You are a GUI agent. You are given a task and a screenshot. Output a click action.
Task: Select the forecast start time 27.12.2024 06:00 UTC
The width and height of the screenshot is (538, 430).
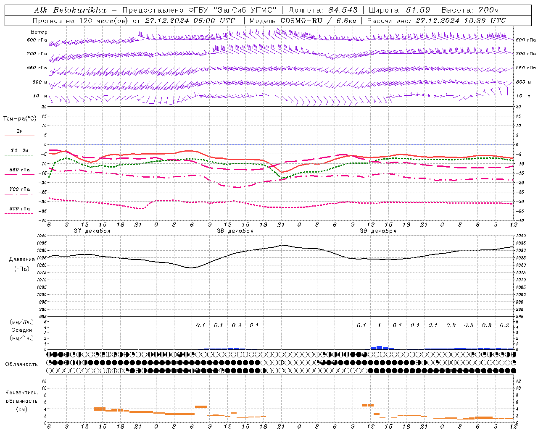click(x=190, y=21)
